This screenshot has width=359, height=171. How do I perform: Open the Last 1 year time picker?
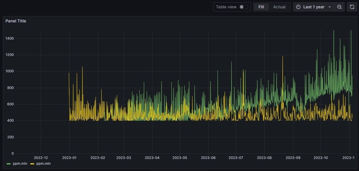pyautogui.click(x=314, y=7)
